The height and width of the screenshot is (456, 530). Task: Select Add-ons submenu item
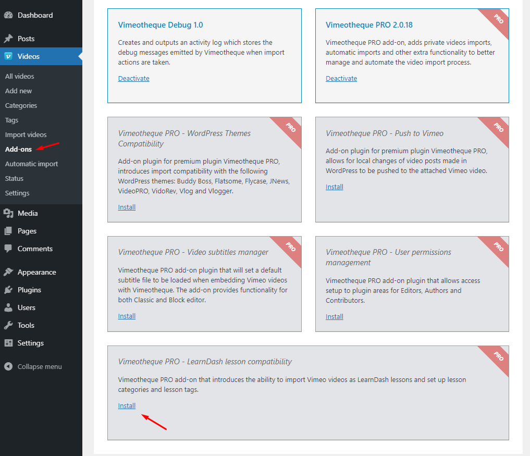coord(18,149)
